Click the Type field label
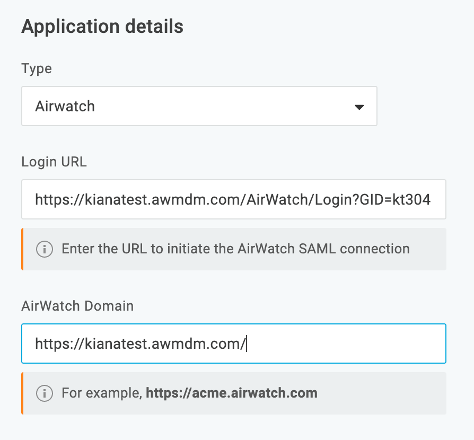 coord(37,69)
